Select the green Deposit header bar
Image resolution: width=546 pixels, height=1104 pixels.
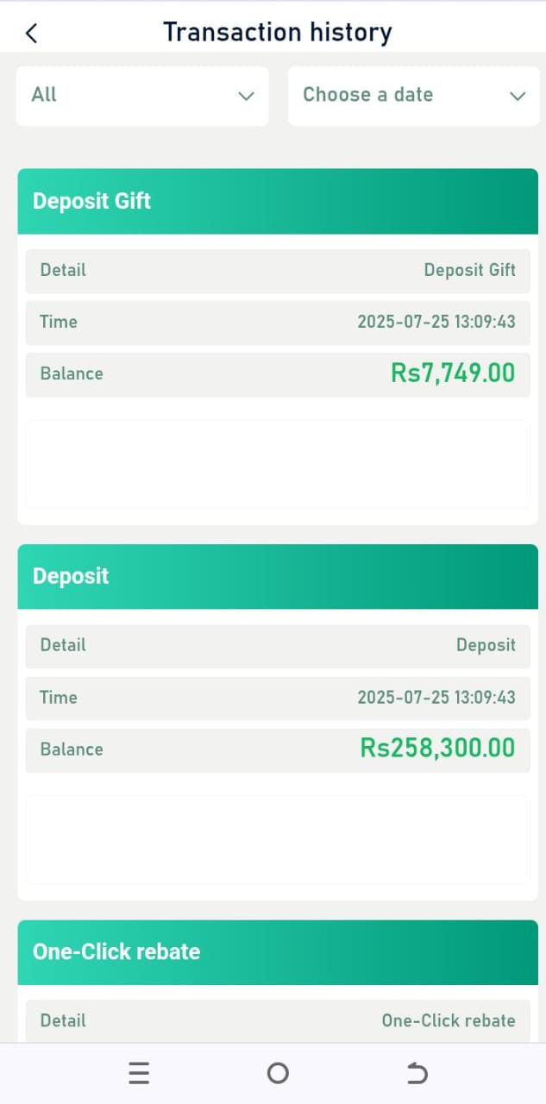click(x=278, y=576)
